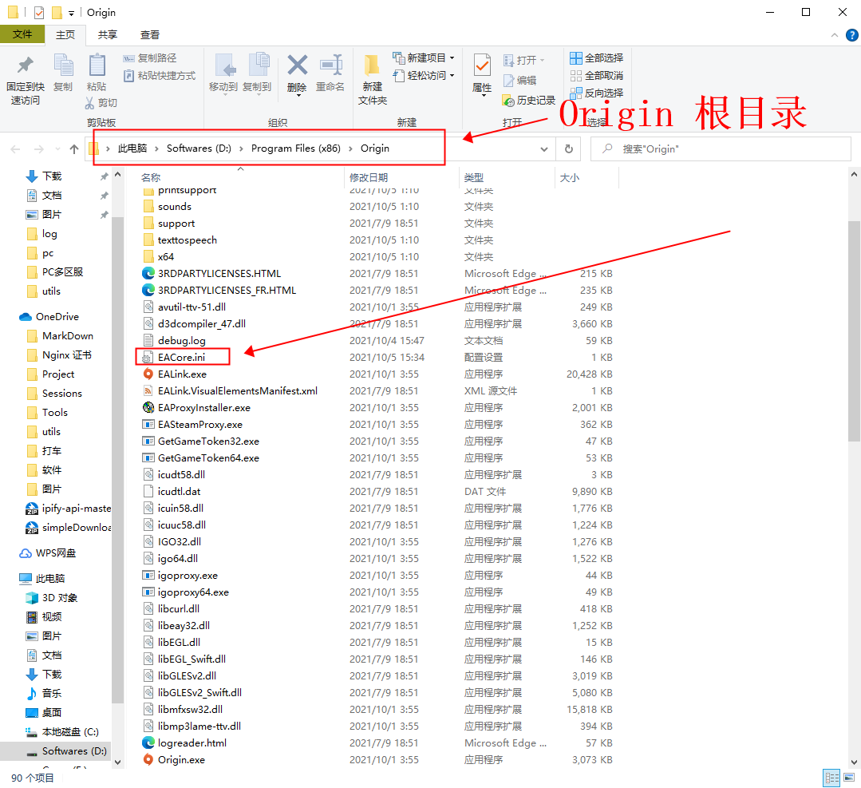This screenshot has width=861, height=788.
Task: Open the New Item dropdown
Action: click(x=452, y=57)
